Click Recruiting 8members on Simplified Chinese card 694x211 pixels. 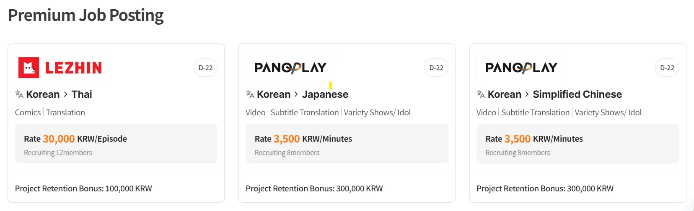pos(518,153)
